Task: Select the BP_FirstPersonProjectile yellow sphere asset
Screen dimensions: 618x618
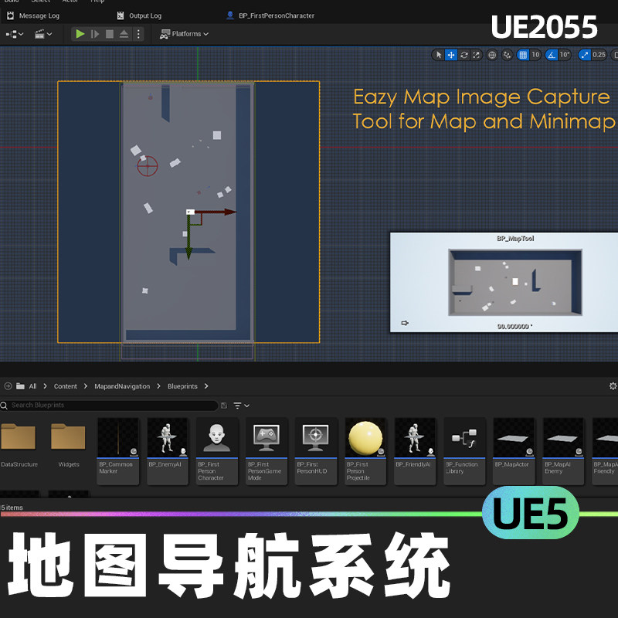Action: [365, 436]
